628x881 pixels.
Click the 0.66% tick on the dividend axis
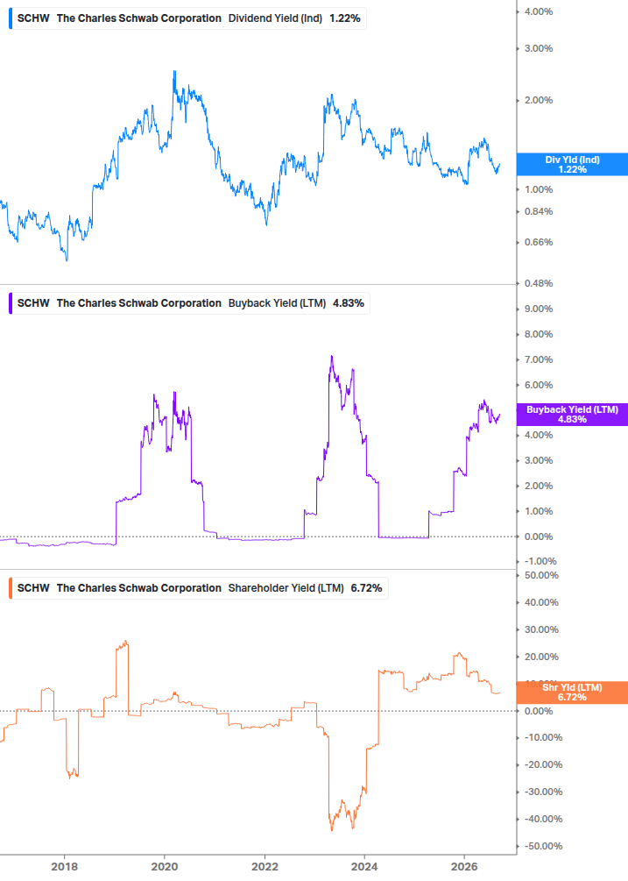coord(538,242)
